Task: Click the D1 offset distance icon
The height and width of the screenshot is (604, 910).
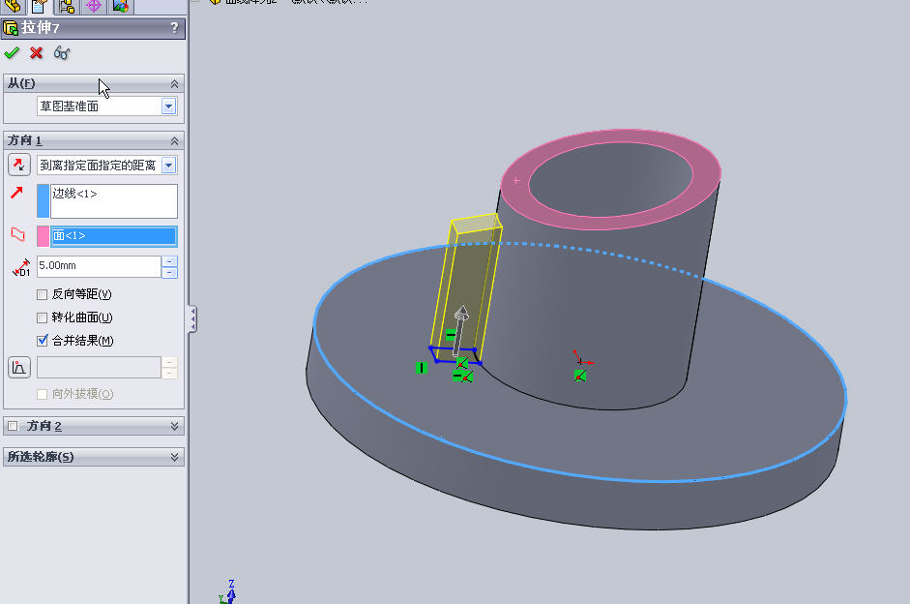Action: [x=21, y=267]
